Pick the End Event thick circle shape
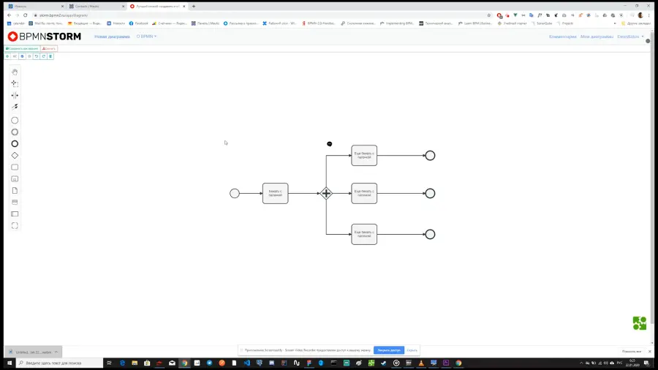The image size is (658, 370). [x=15, y=144]
